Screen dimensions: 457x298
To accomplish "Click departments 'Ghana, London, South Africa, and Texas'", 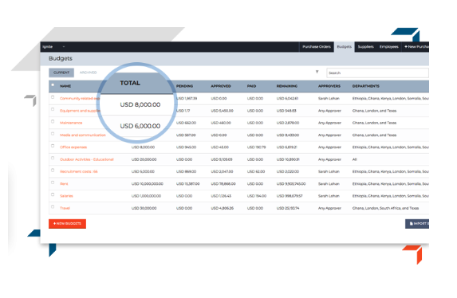I will click(x=385, y=208).
